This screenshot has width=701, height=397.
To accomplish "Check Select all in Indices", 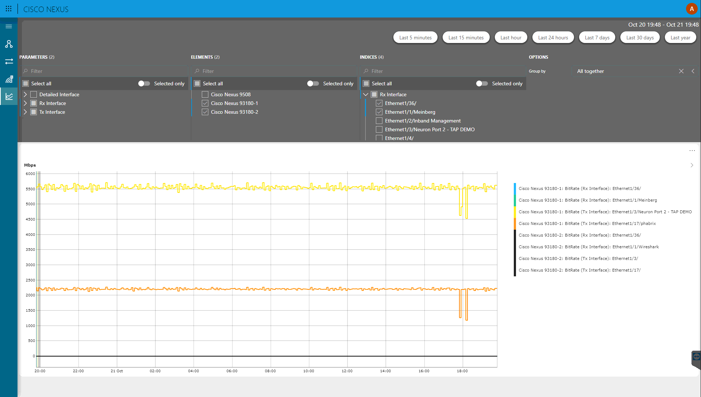I will tap(366, 83).
